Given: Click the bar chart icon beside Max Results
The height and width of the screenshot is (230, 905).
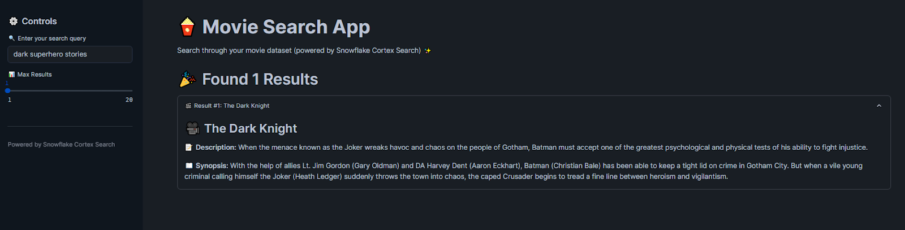Looking at the screenshot, I should click(11, 75).
